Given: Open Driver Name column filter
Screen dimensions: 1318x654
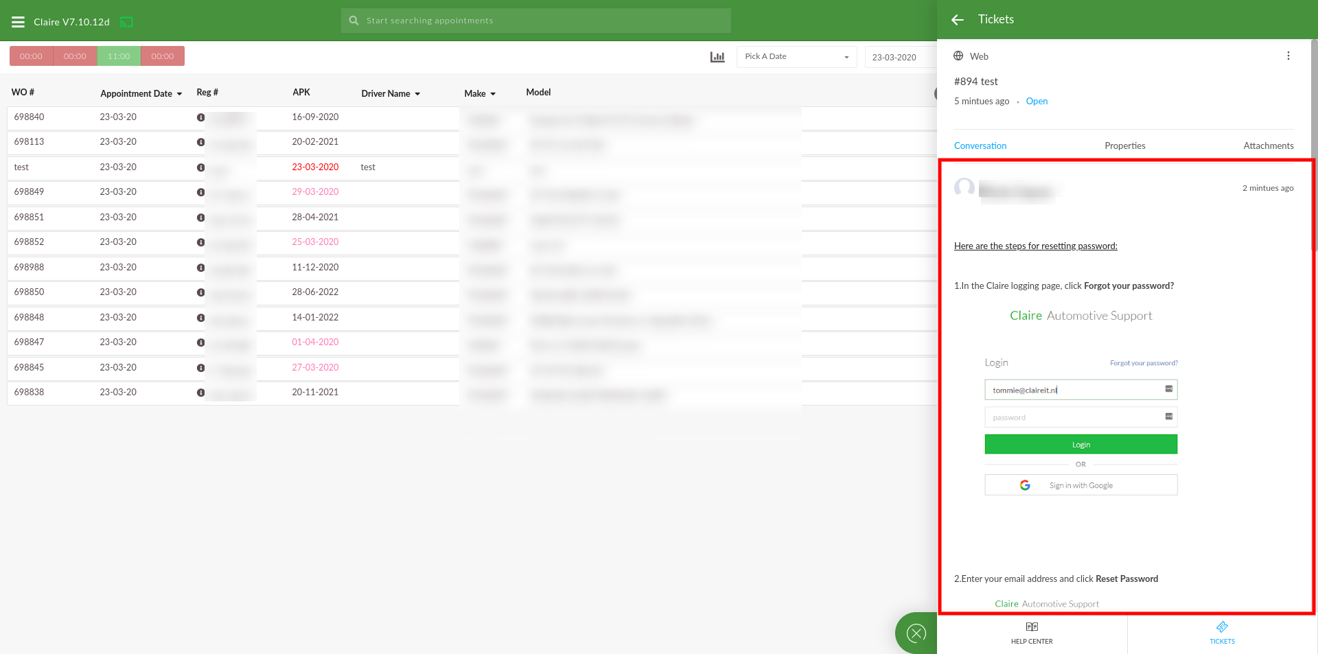Looking at the screenshot, I should (x=417, y=94).
